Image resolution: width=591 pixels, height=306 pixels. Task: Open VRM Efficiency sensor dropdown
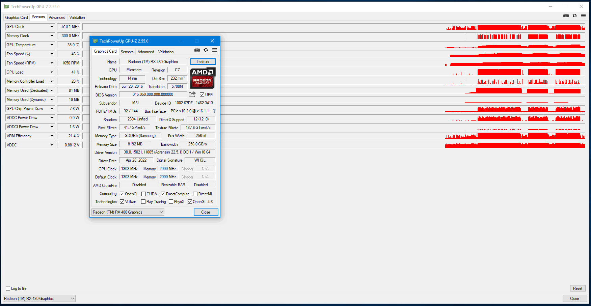[x=52, y=136]
